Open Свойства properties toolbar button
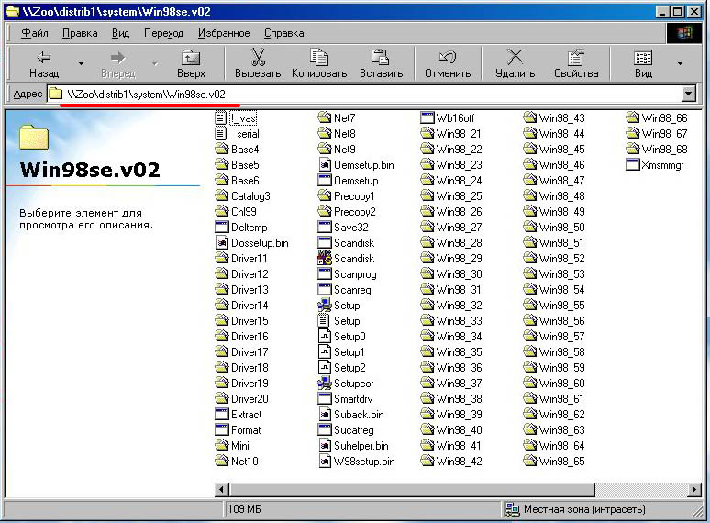This screenshot has width=710, height=523. click(x=576, y=64)
